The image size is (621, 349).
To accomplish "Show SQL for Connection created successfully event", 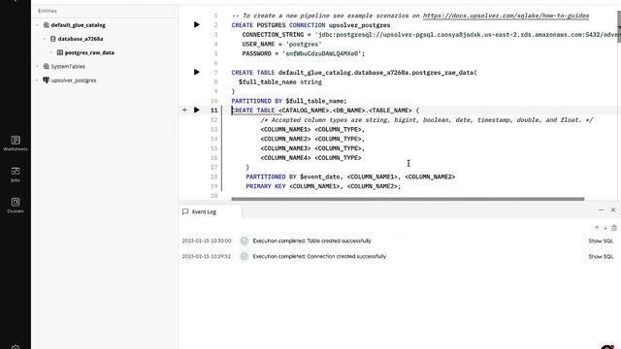I will [x=601, y=256].
